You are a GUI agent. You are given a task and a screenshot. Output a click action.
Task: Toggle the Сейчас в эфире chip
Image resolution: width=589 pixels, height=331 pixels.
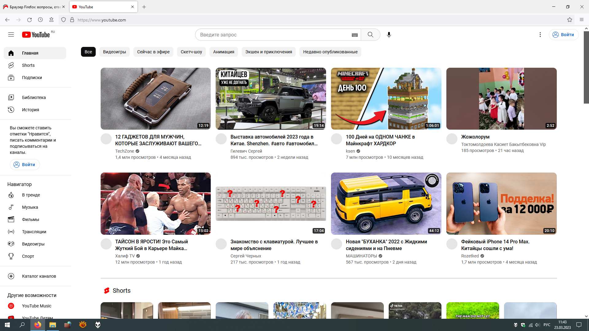coord(153,52)
